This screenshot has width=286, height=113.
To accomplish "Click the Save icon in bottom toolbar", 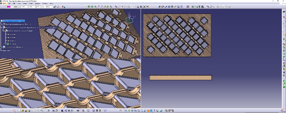I will tap(26, 110).
